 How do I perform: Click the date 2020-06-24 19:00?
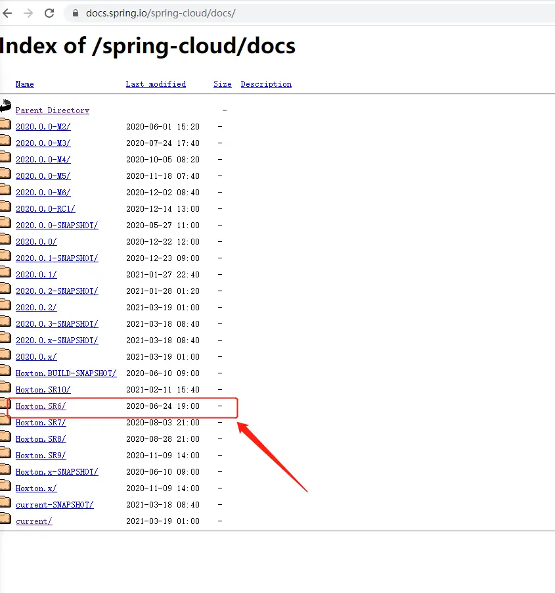(163, 406)
